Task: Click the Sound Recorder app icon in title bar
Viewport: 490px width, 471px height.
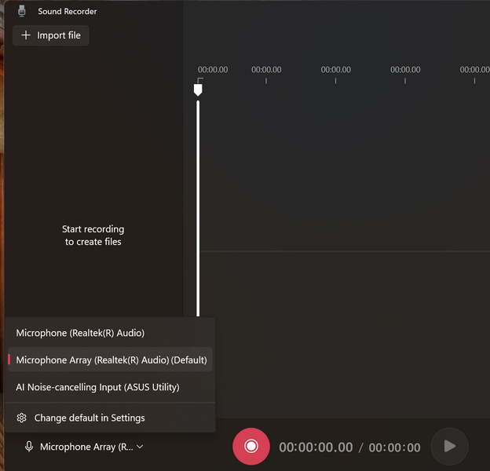Action: pyautogui.click(x=22, y=12)
